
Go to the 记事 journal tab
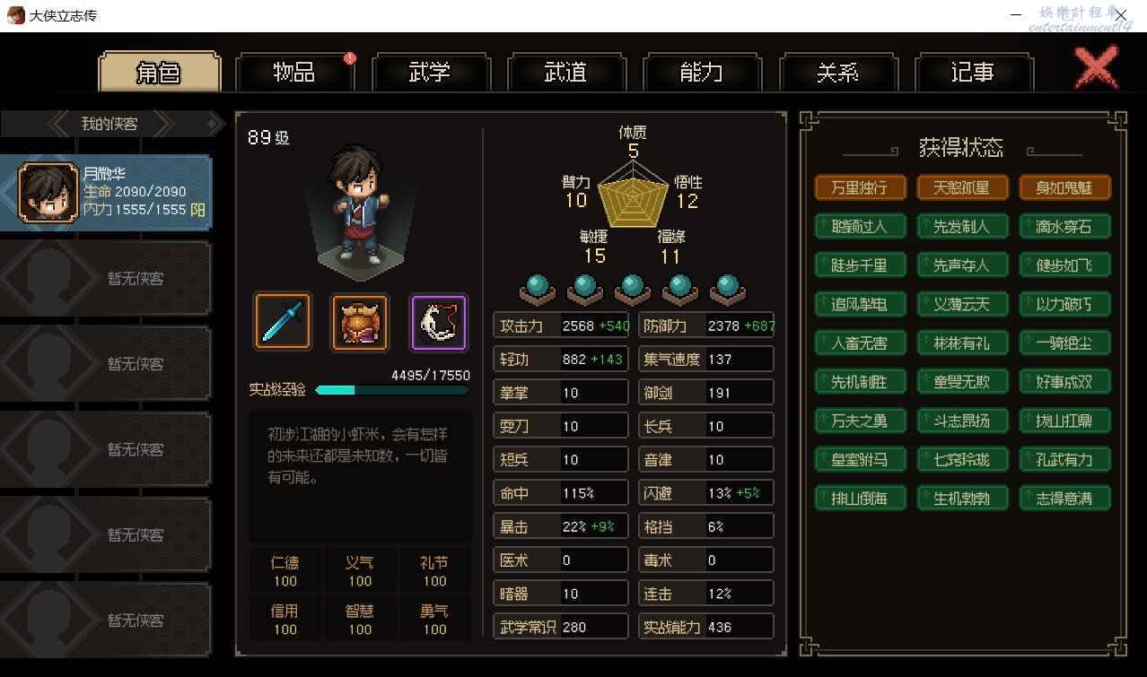974,73
